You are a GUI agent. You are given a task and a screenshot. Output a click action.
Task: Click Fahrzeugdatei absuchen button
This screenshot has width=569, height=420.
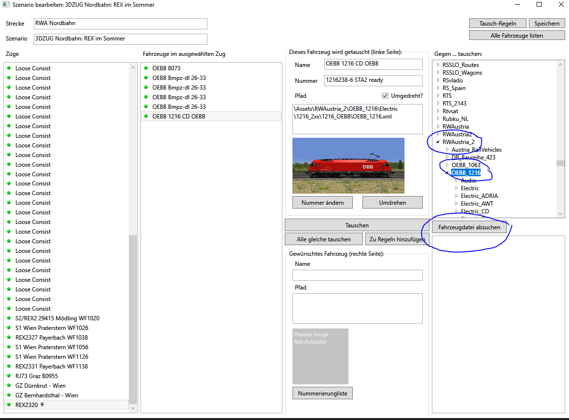pyautogui.click(x=469, y=227)
